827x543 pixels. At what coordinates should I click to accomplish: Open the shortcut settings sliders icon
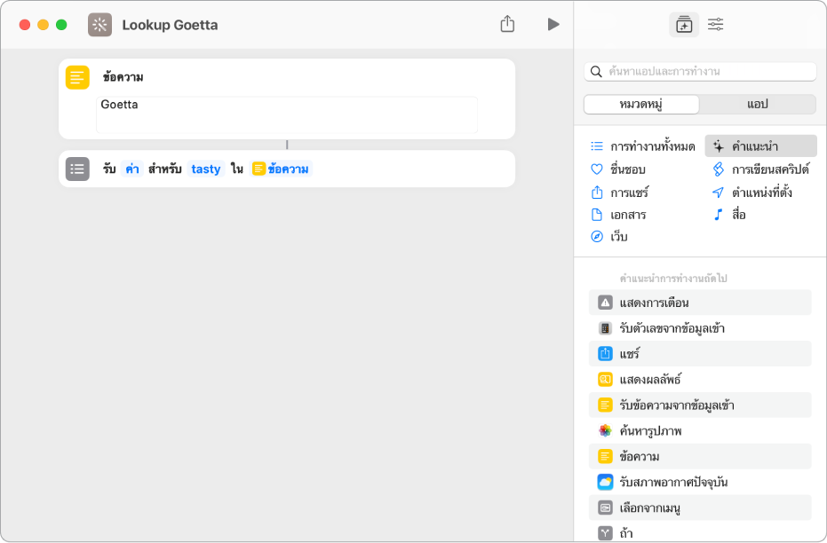(715, 25)
